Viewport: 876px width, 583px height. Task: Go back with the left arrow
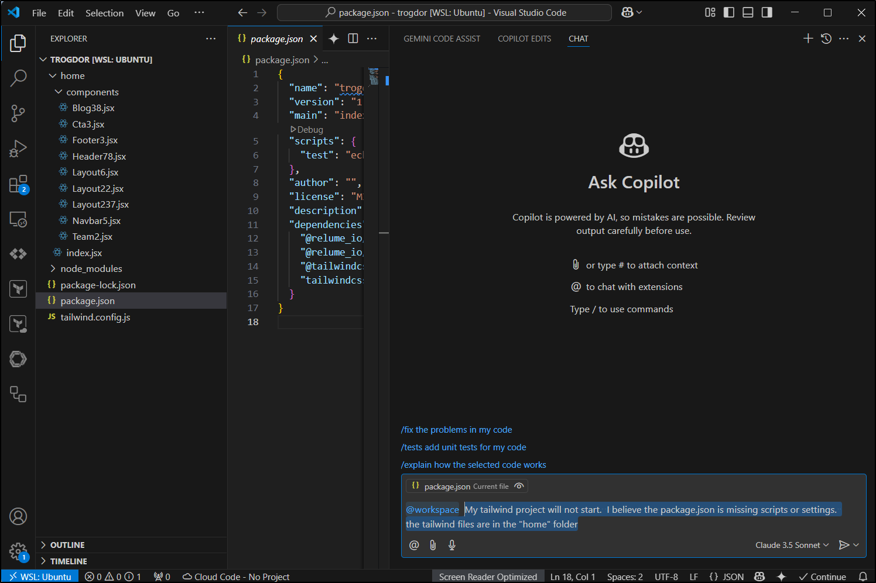pos(242,12)
